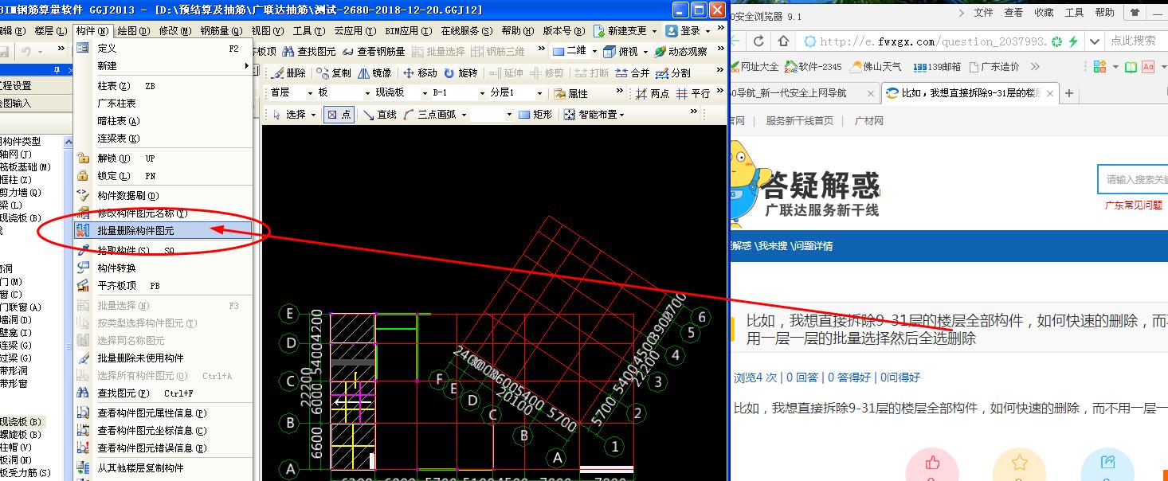The image size is (1168, 481).
Task: Click the 旋转 rotate tool
Action: point(461,72)
